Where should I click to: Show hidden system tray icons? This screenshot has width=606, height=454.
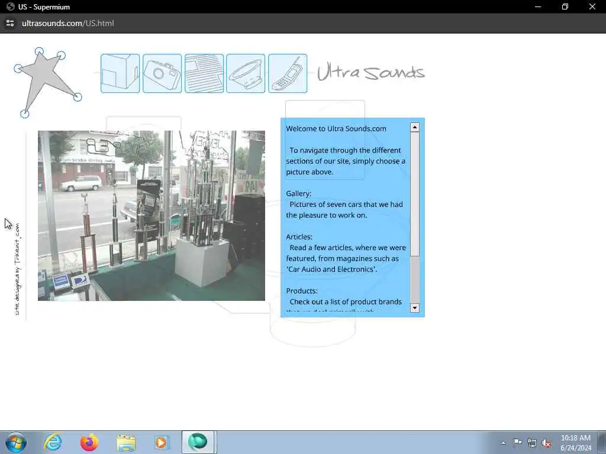point(503,443)
